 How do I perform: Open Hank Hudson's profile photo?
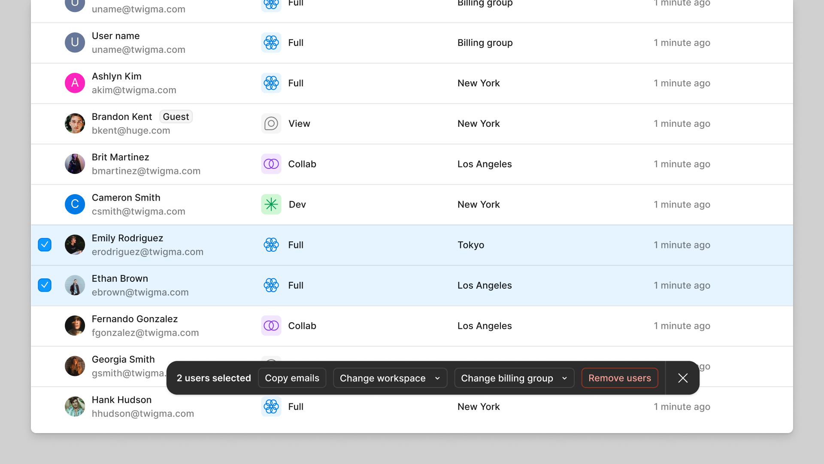(75, 406)
